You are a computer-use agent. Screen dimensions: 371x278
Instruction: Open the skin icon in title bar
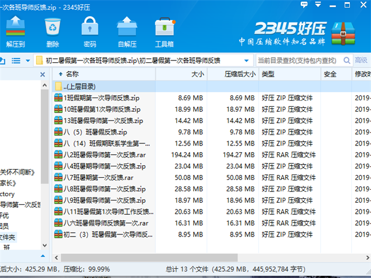click(x=303, y=5)
